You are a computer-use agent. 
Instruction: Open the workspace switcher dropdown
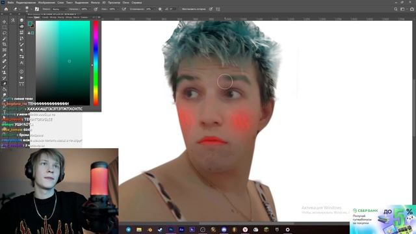tap(403, 9)
